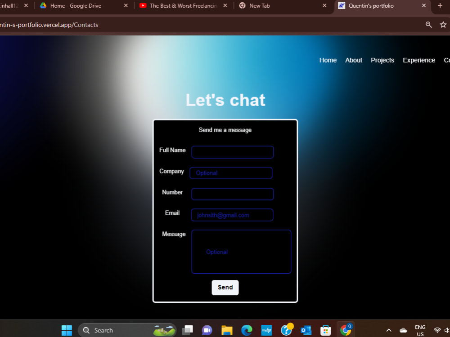
Task: Open the Home navigation link
Action: 328,60
